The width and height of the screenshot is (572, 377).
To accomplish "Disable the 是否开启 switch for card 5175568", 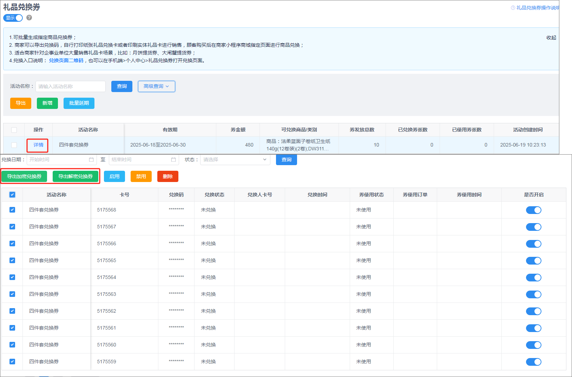I will tap(533, 210).
